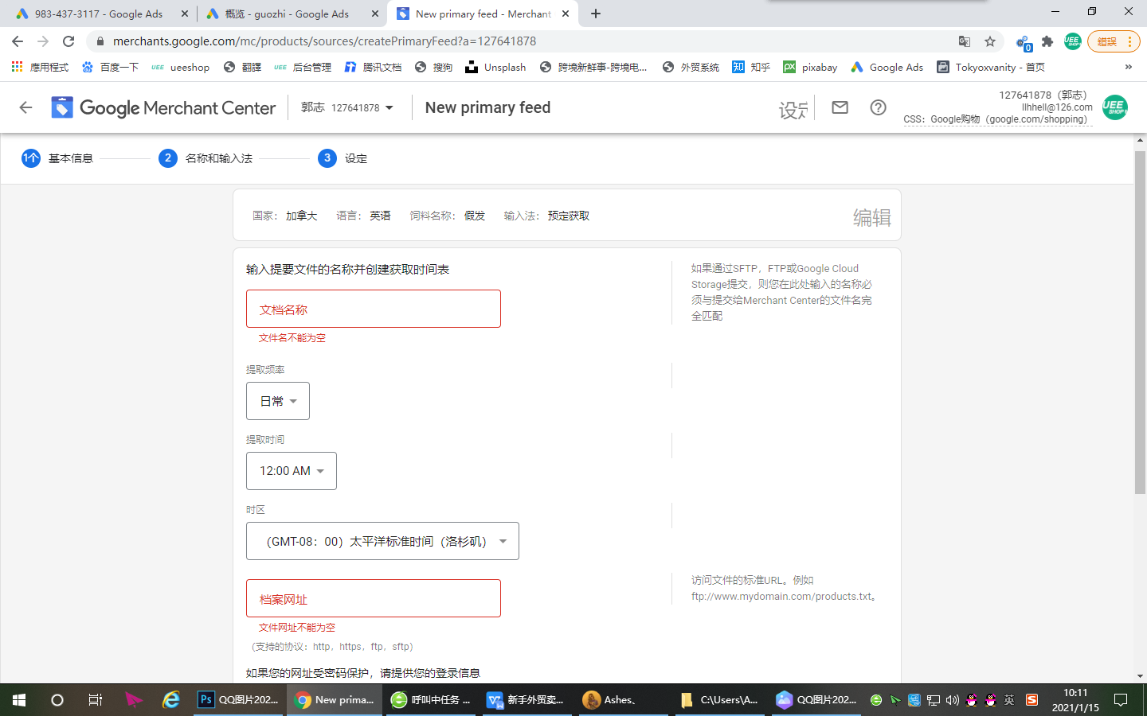Expand the GMT-08:00 time zone dropdown
This screenshot has width=1147, height=716.
click(x=382, y=541)
